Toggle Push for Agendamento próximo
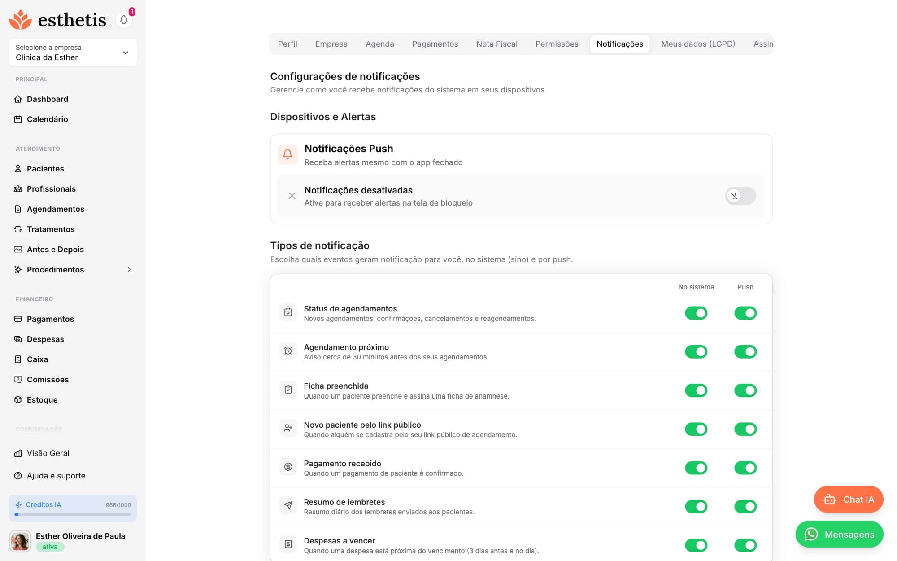This screenshot has height=561, width=897. pyautogui.click(x=745, y=352)
